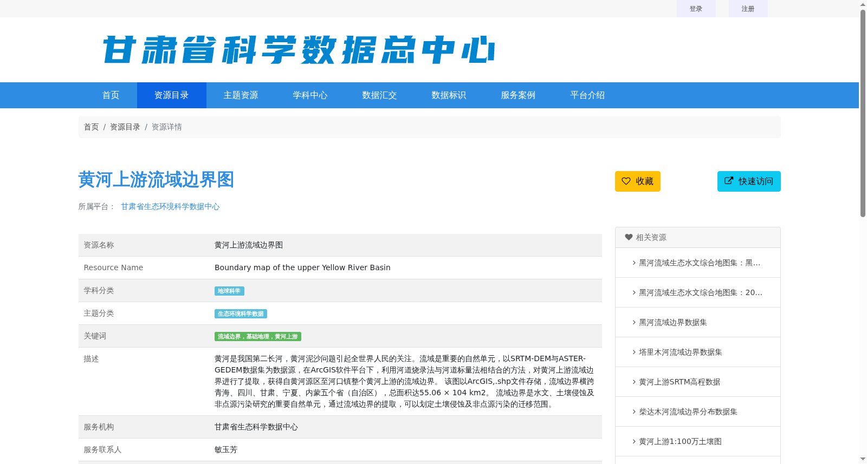Viewport: 867px width, 464px height.
Task: Click the scrollbar up arrow
Action: (863, 4)
